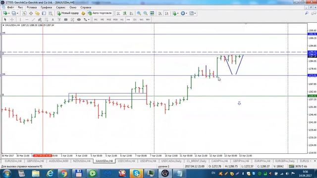The width and height of the screenshot is (317, 178).
Task: Click the Новый ордер button
Action: click(x=68, y=13)
